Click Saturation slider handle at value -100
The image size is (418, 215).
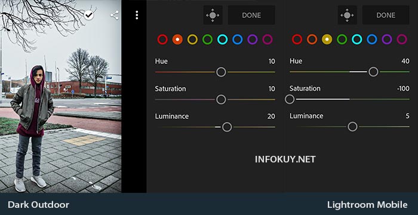click(x=290, y=99)
